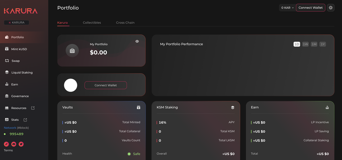Click the Earn sidebar icon
Viewport: 342px width, 160px height.
[x=7, y=84]
